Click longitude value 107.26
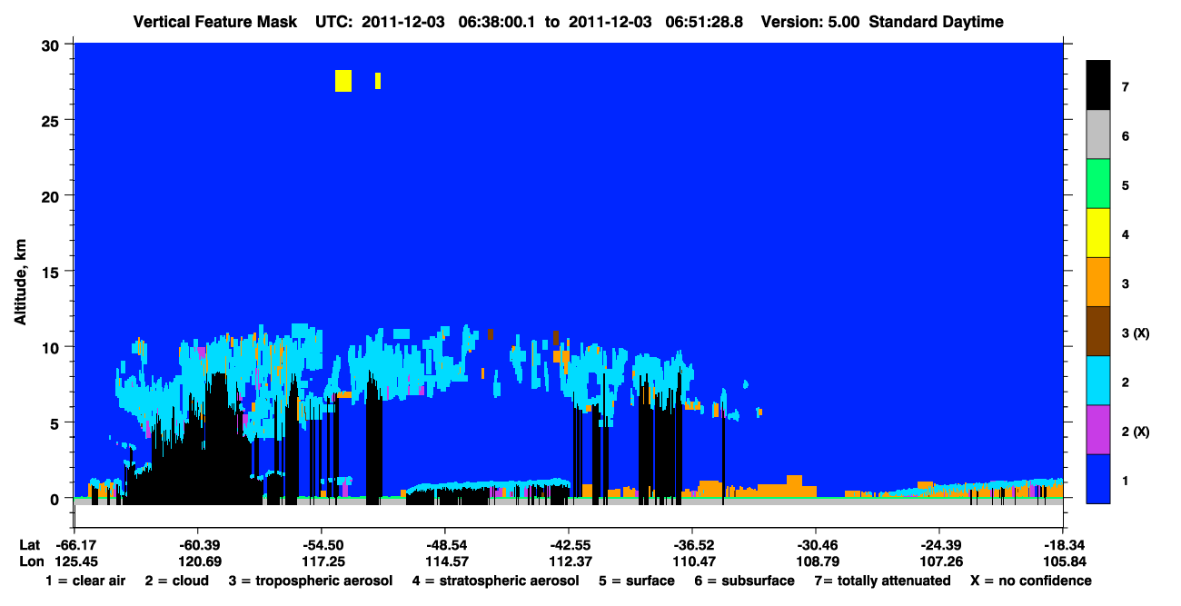The height and width of the screenshot is (606, 1181). [x=939, y=561]
